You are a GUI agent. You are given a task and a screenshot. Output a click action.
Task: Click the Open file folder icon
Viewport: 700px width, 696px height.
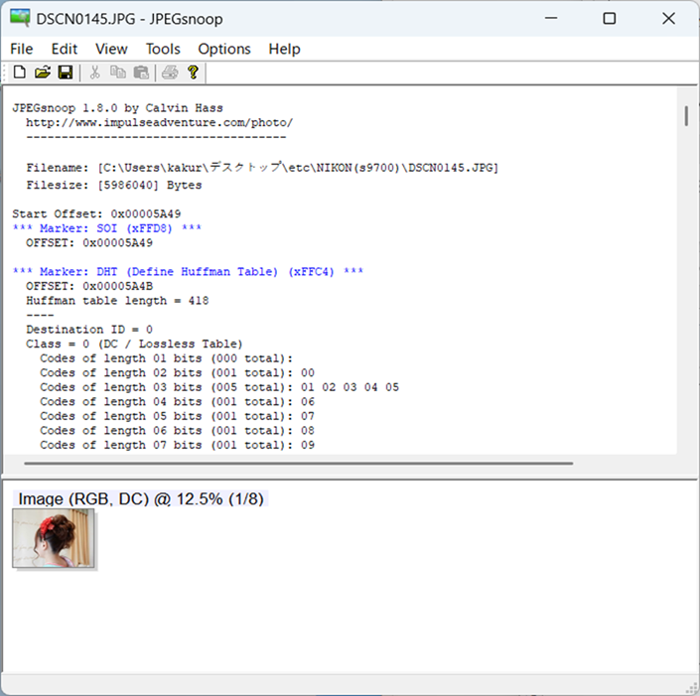[42, 72]
